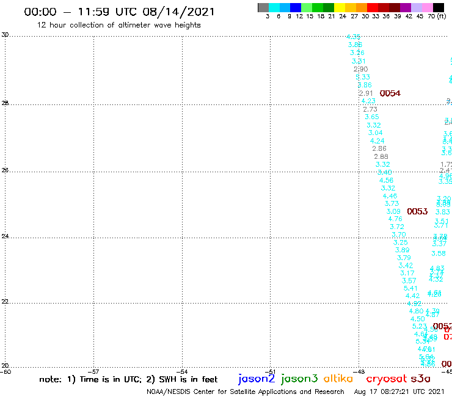Click the note about UTC time and SWH feet
The width and height of the screenshot is (452, 397).
click(128, 379)
